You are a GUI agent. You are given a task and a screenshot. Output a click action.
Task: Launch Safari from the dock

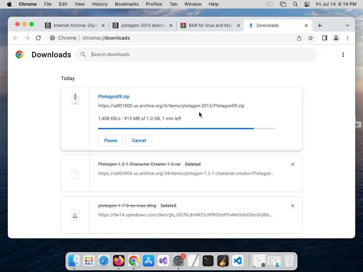[x=104, y=261]
